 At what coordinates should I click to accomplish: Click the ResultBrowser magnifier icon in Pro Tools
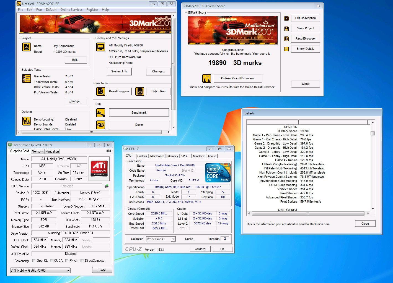pyautogui.click(x=101, y=91)
